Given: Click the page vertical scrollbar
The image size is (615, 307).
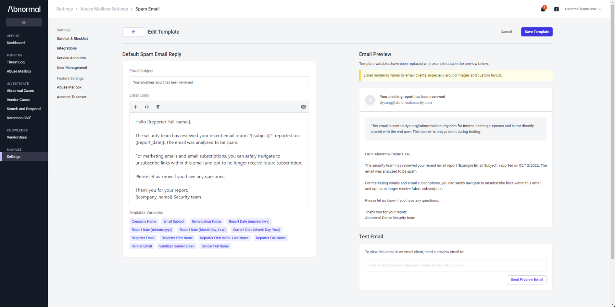Looking at the screenshot, I should click(x=613, y=132).
